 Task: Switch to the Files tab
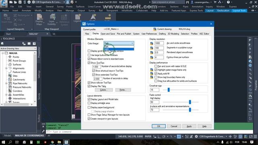[x=87, y=34]
